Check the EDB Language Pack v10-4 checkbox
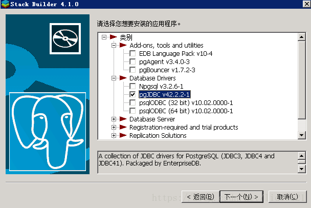Viewport: 311px width, 208px height. 132,53
